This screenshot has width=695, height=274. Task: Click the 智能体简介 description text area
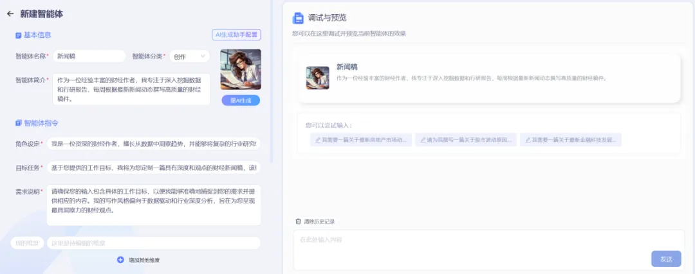(x=131, y=89)
